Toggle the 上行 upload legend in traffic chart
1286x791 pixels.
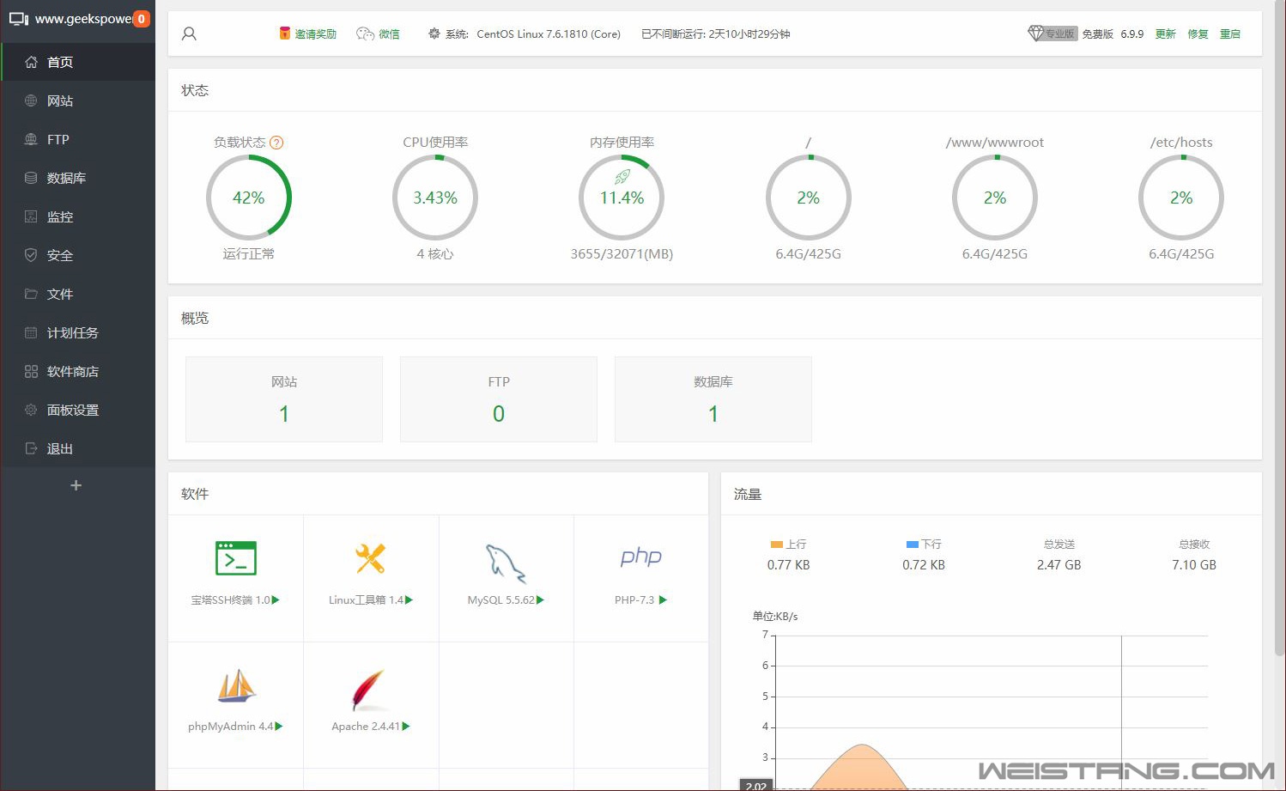click(x=788, y=545)
